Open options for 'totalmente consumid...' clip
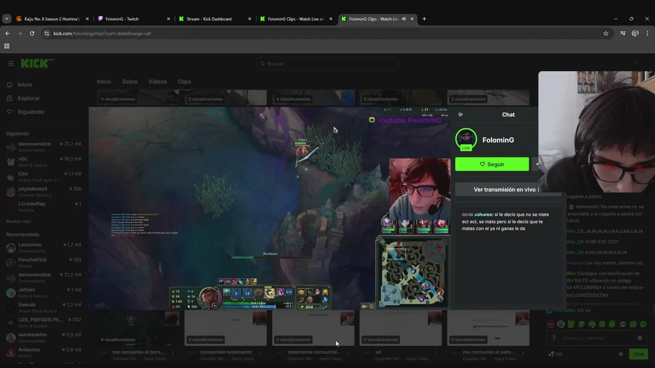The width and height of the screenshot is (655, 368). (x=347, y=352)
